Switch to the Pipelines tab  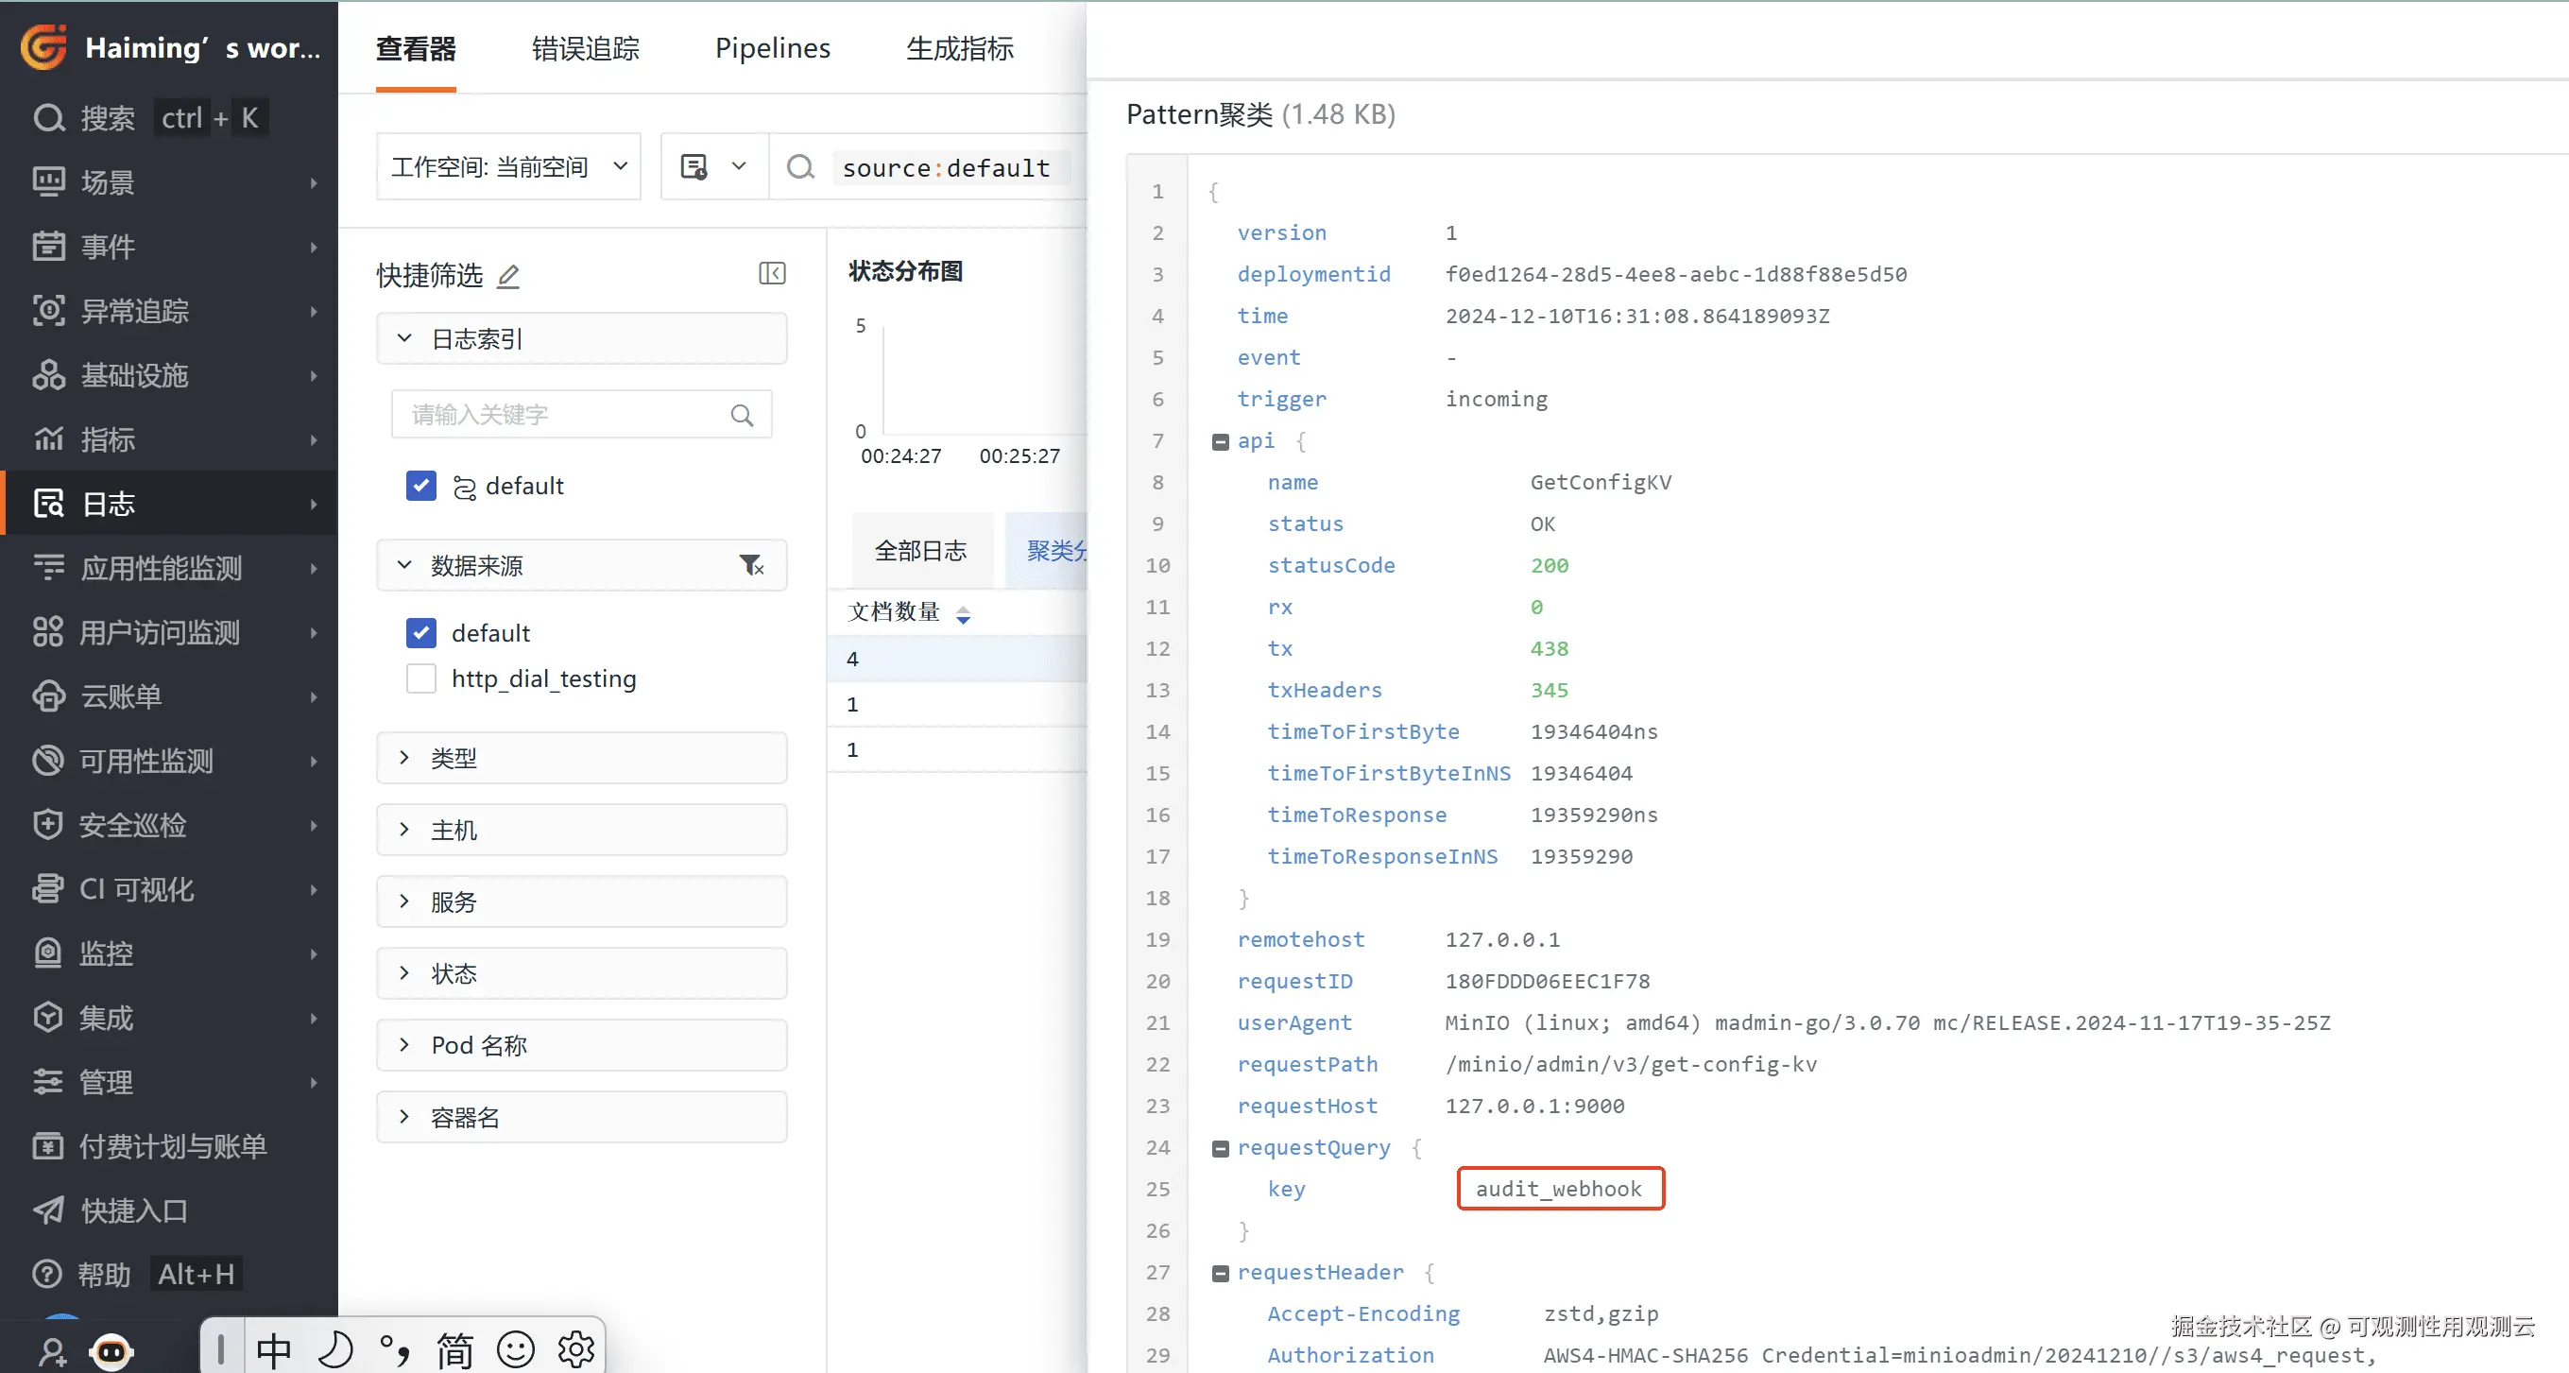772,48
